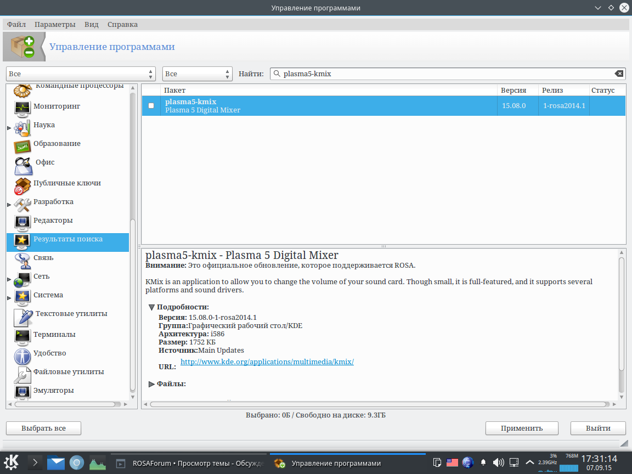The image size is (632, 474).
Task: Click the Редакторы monitor icon
Action: (x=22, y=223)
